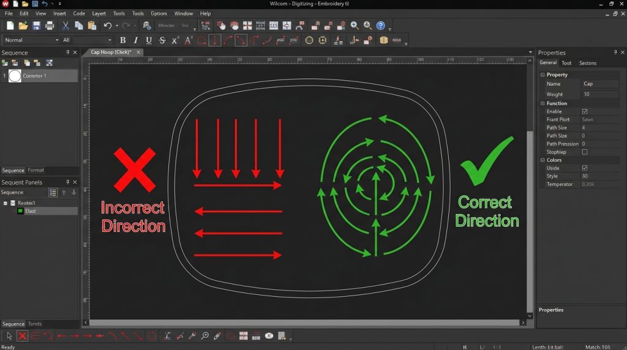Click the Print icon in top toolbar
This screenshot has width=627, height=350.
click(50, 26)
